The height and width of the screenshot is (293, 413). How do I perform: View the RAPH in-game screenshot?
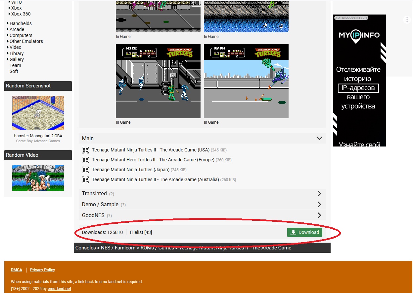point(246,81)
